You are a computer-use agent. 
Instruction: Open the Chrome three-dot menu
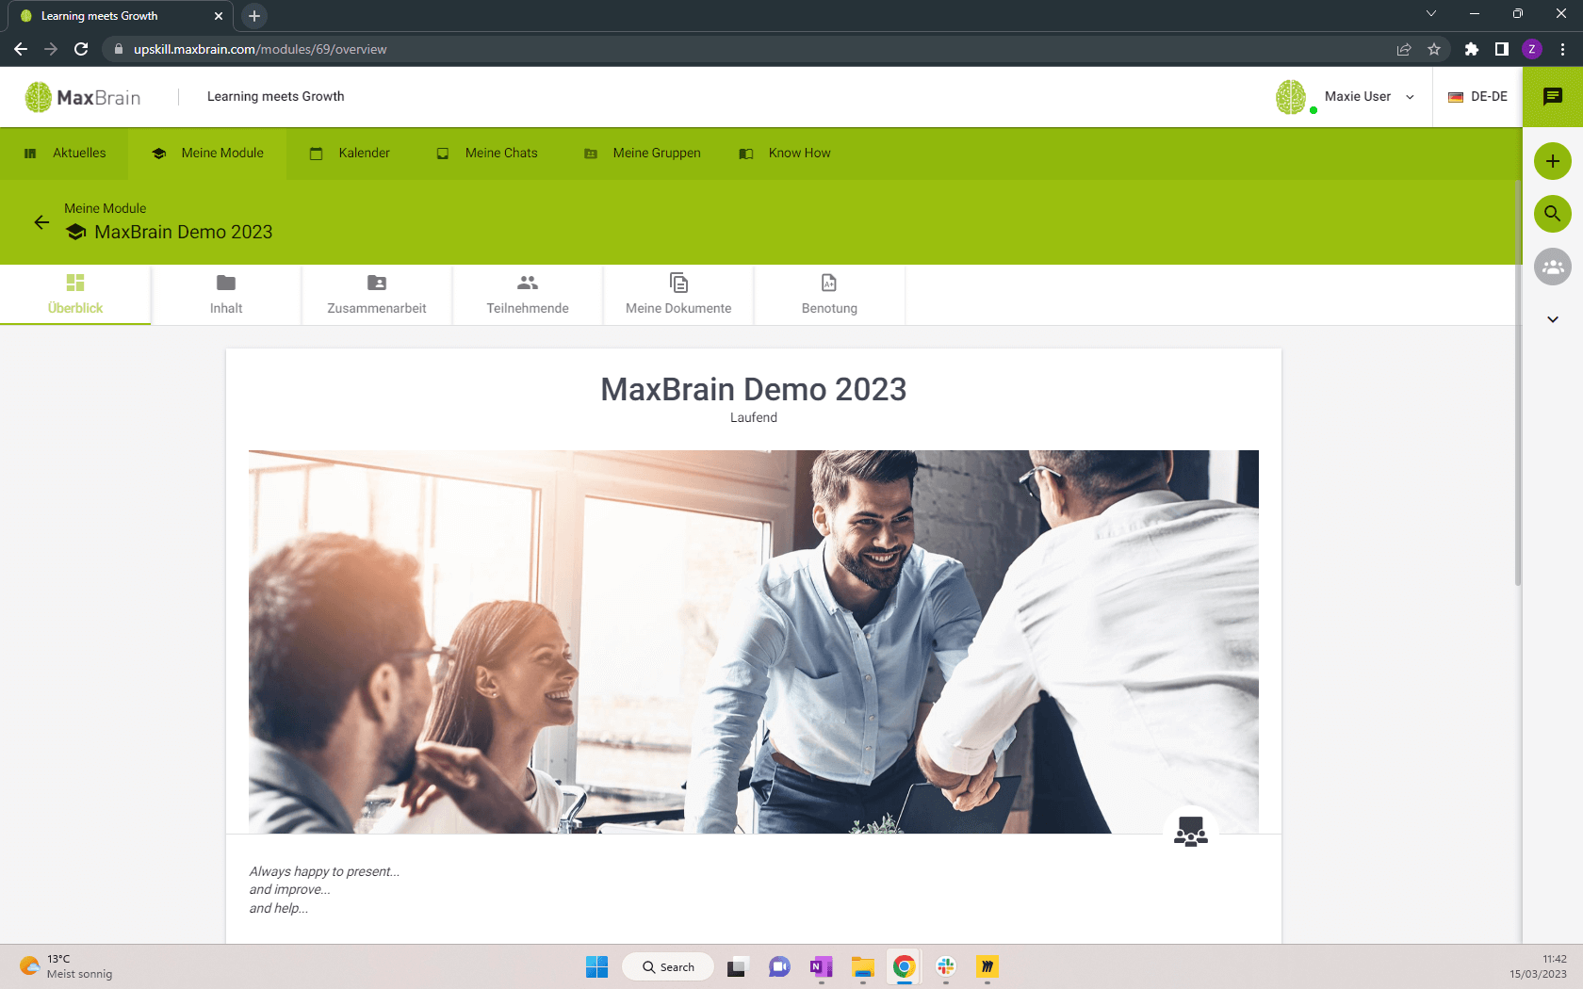tap(1562, 49)
